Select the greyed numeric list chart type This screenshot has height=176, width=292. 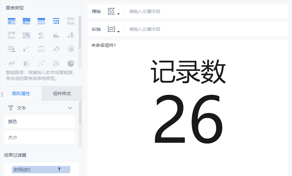tap(71, 21)
